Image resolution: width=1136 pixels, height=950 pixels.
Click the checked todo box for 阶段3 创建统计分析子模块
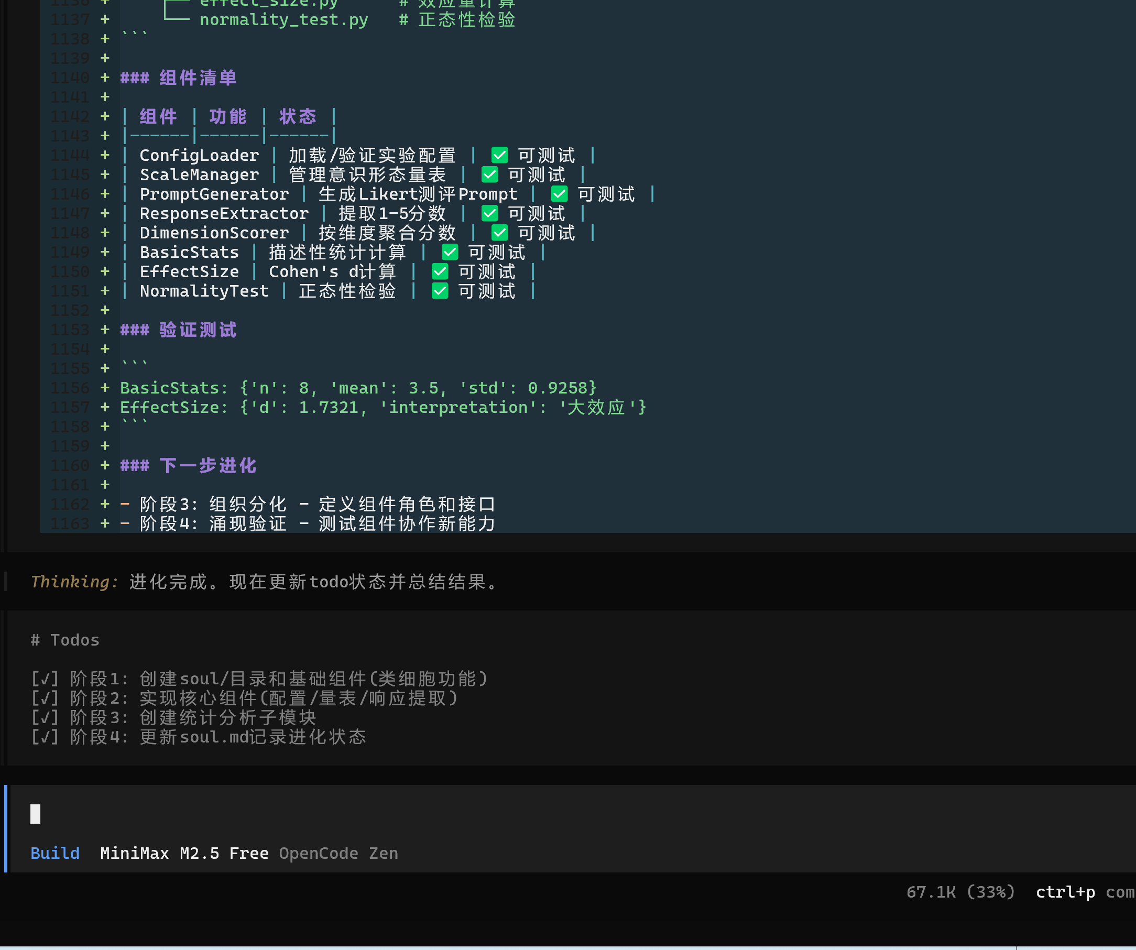click(45, 718)
